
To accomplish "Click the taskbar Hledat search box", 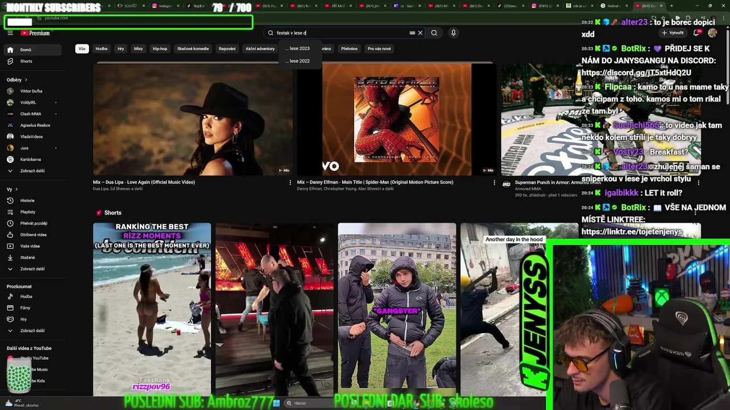I will pyautogui.click(x=314, y=403).
